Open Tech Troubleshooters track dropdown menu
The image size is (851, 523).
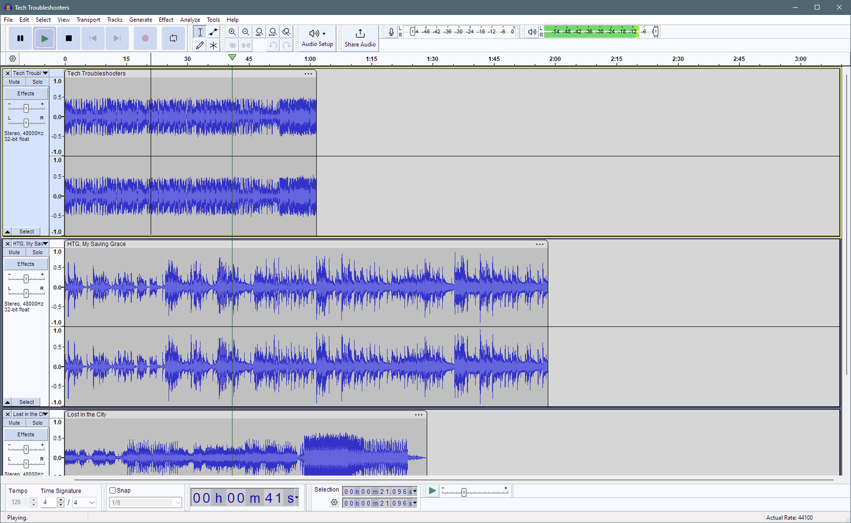point(45,73)
